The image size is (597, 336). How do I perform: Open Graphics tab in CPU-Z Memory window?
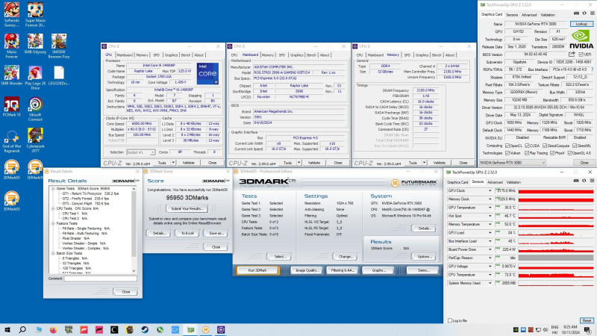tap(422, 55)
